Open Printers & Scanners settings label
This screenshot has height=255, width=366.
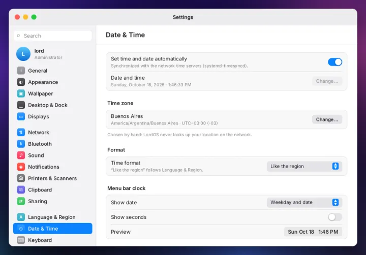(52, 178)
